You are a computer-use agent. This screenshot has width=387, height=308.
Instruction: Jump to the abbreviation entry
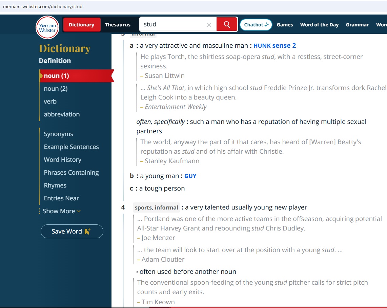pos(62,114)
